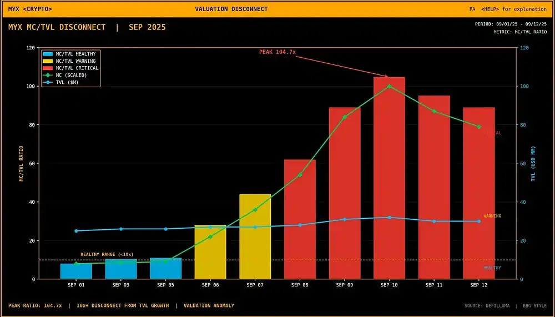Click the PEAK 104.7x annotation
The height and width of the screenshot is (317, 555).
point(277,52)
